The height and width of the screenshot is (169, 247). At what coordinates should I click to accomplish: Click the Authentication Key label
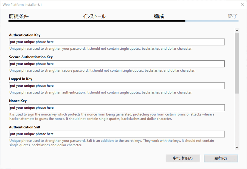coord(25,35)
